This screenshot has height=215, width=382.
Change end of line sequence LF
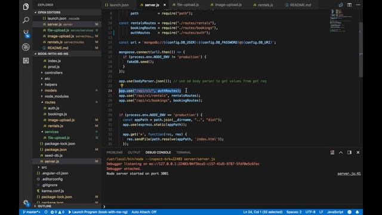[x=321, y=212]
